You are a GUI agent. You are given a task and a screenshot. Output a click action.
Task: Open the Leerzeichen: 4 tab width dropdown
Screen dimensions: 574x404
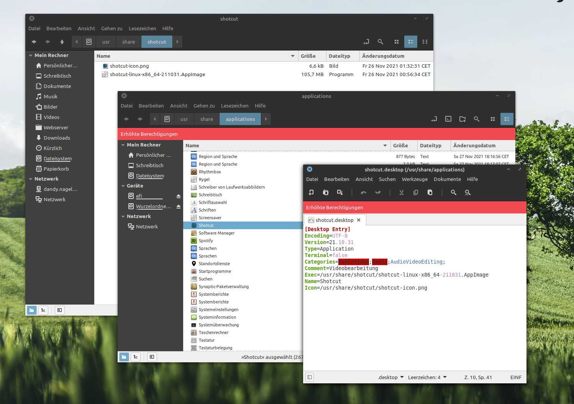[427, 377]
